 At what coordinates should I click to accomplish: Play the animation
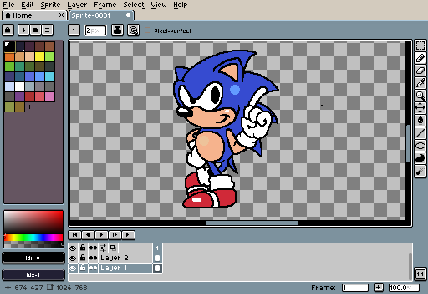102,235
